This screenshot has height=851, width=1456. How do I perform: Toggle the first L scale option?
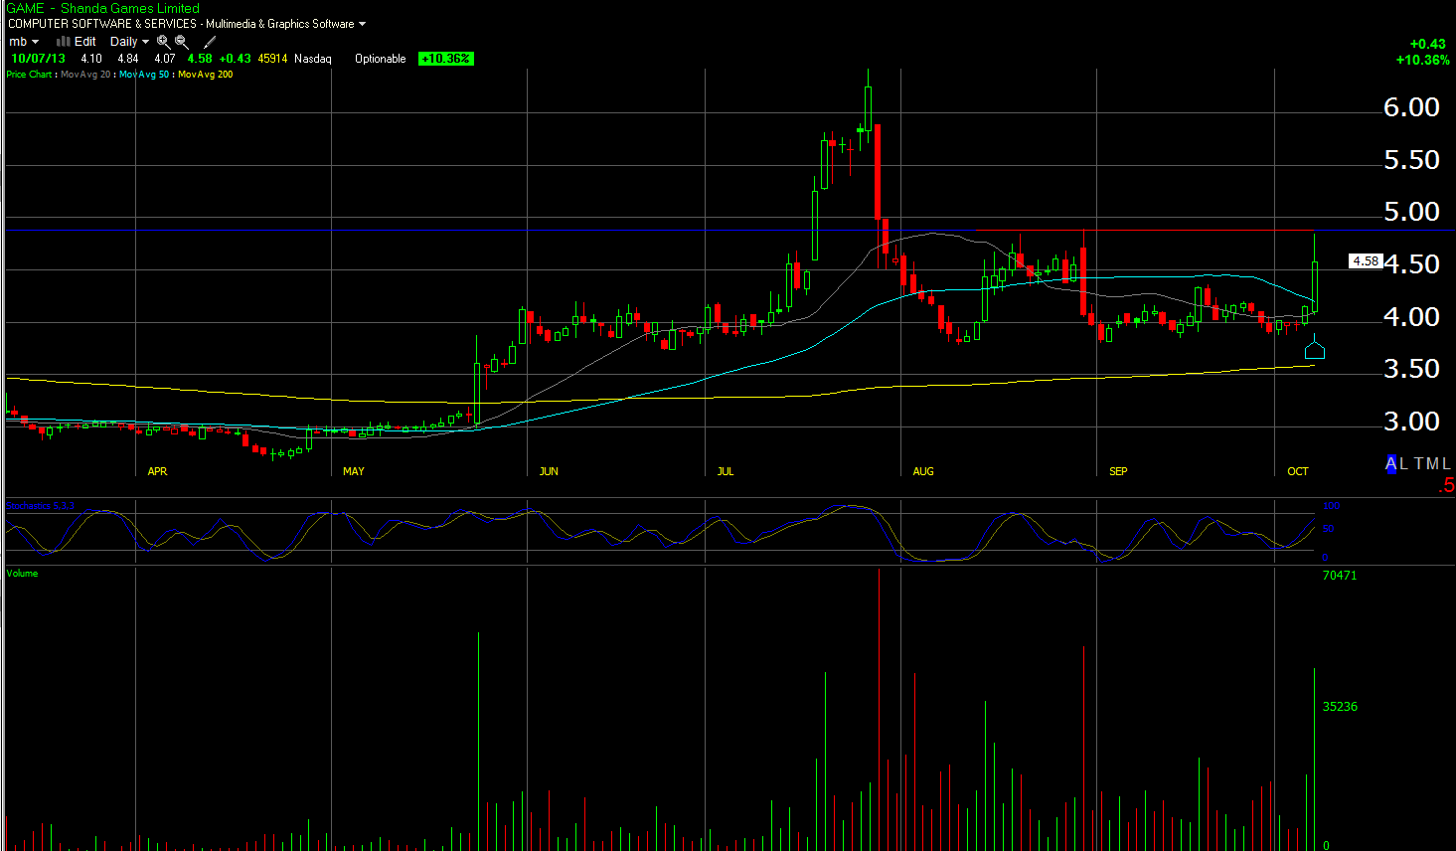coord(1404,463)
